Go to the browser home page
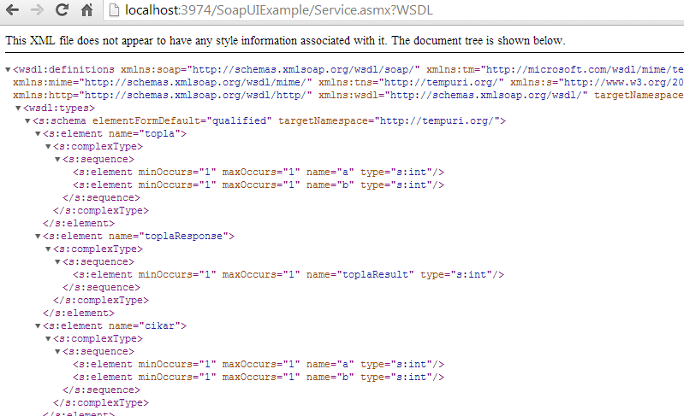Image resolution: width=684 pixels, height=416 pixels. (86, 11)
